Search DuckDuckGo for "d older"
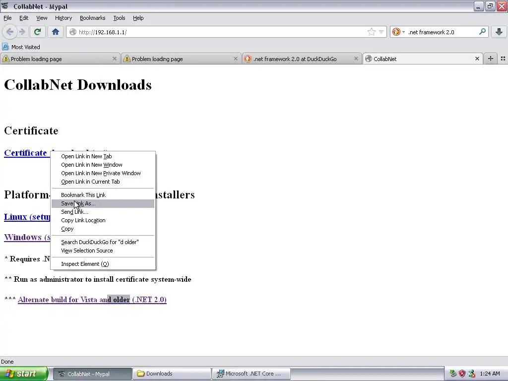This screenshot has height=381, width=508. pos(103,242)
